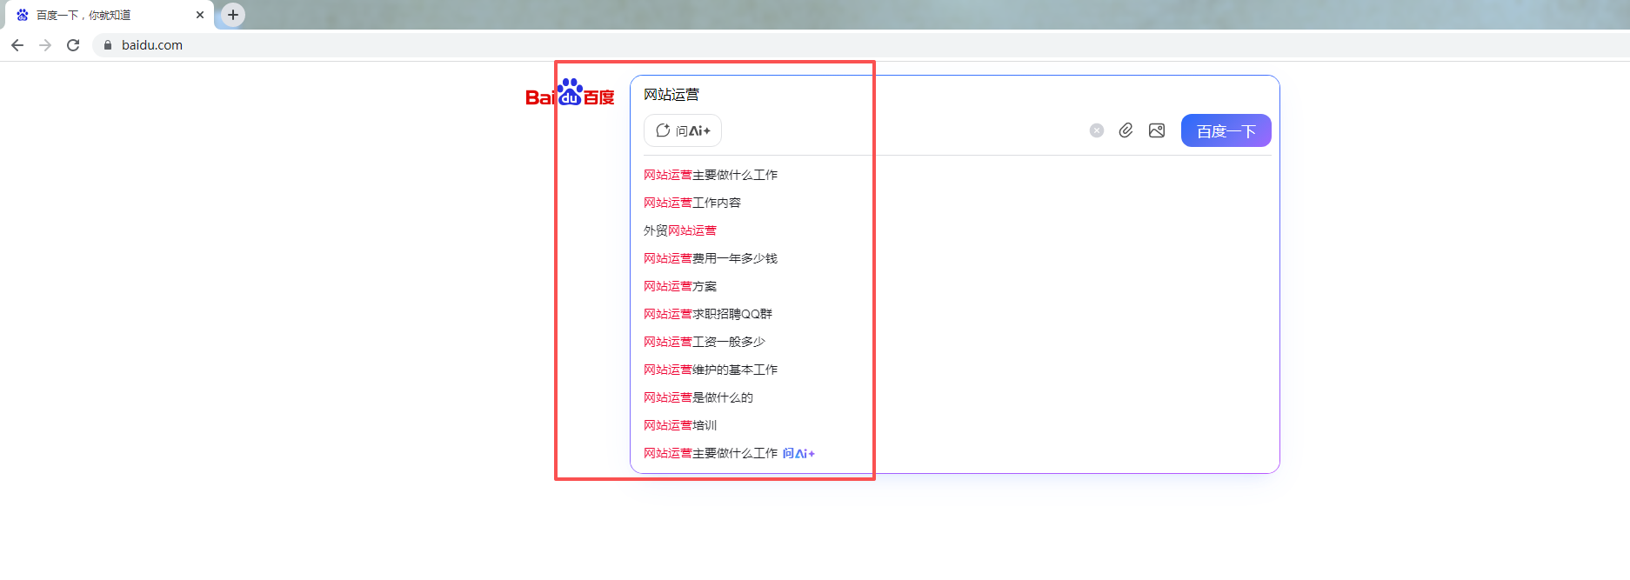Go back with browser back arrow
The width and height of the screenshot is (1630, 580).
(17, 45)
